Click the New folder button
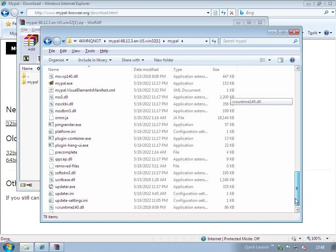Image resolution: width=336 pixels, height=252 pixels. click(164, 60)
